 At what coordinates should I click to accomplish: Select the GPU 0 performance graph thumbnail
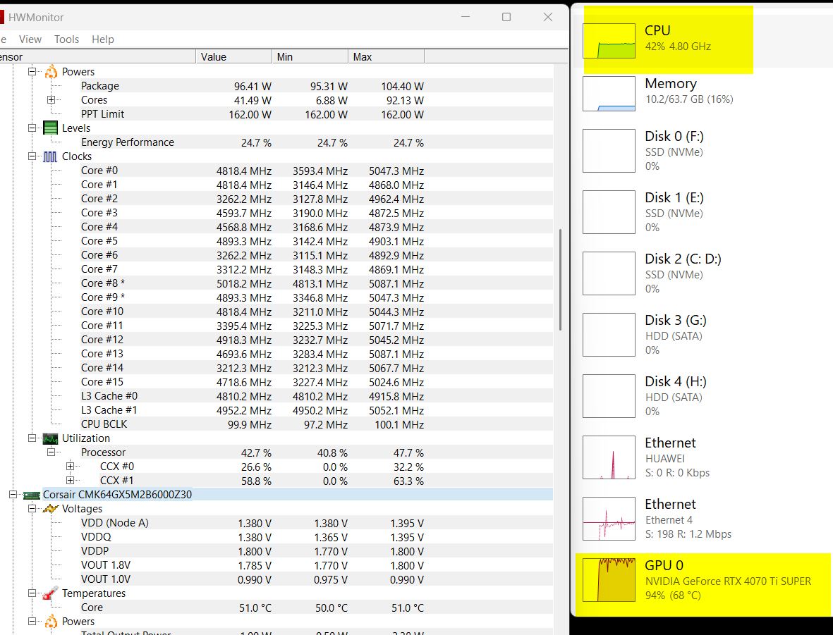point(609,579)
